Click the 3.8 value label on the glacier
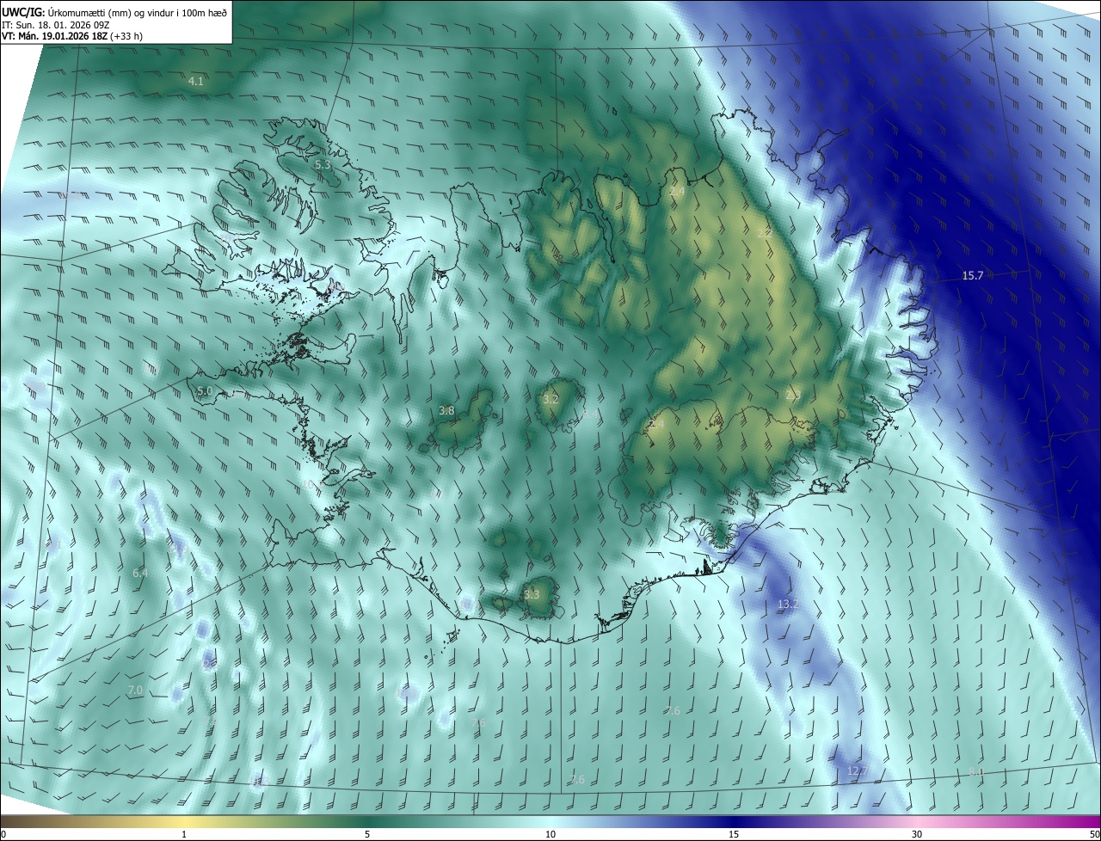This screenshot has width=1101, height=841. 446,410
